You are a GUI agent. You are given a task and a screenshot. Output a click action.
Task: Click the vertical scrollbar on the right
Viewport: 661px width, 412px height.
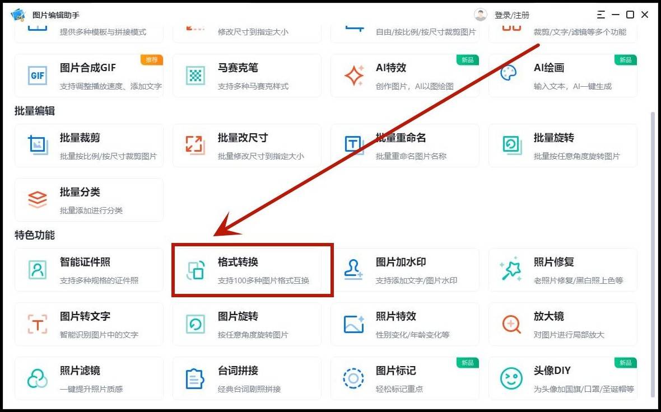click(x=651, y=252)
